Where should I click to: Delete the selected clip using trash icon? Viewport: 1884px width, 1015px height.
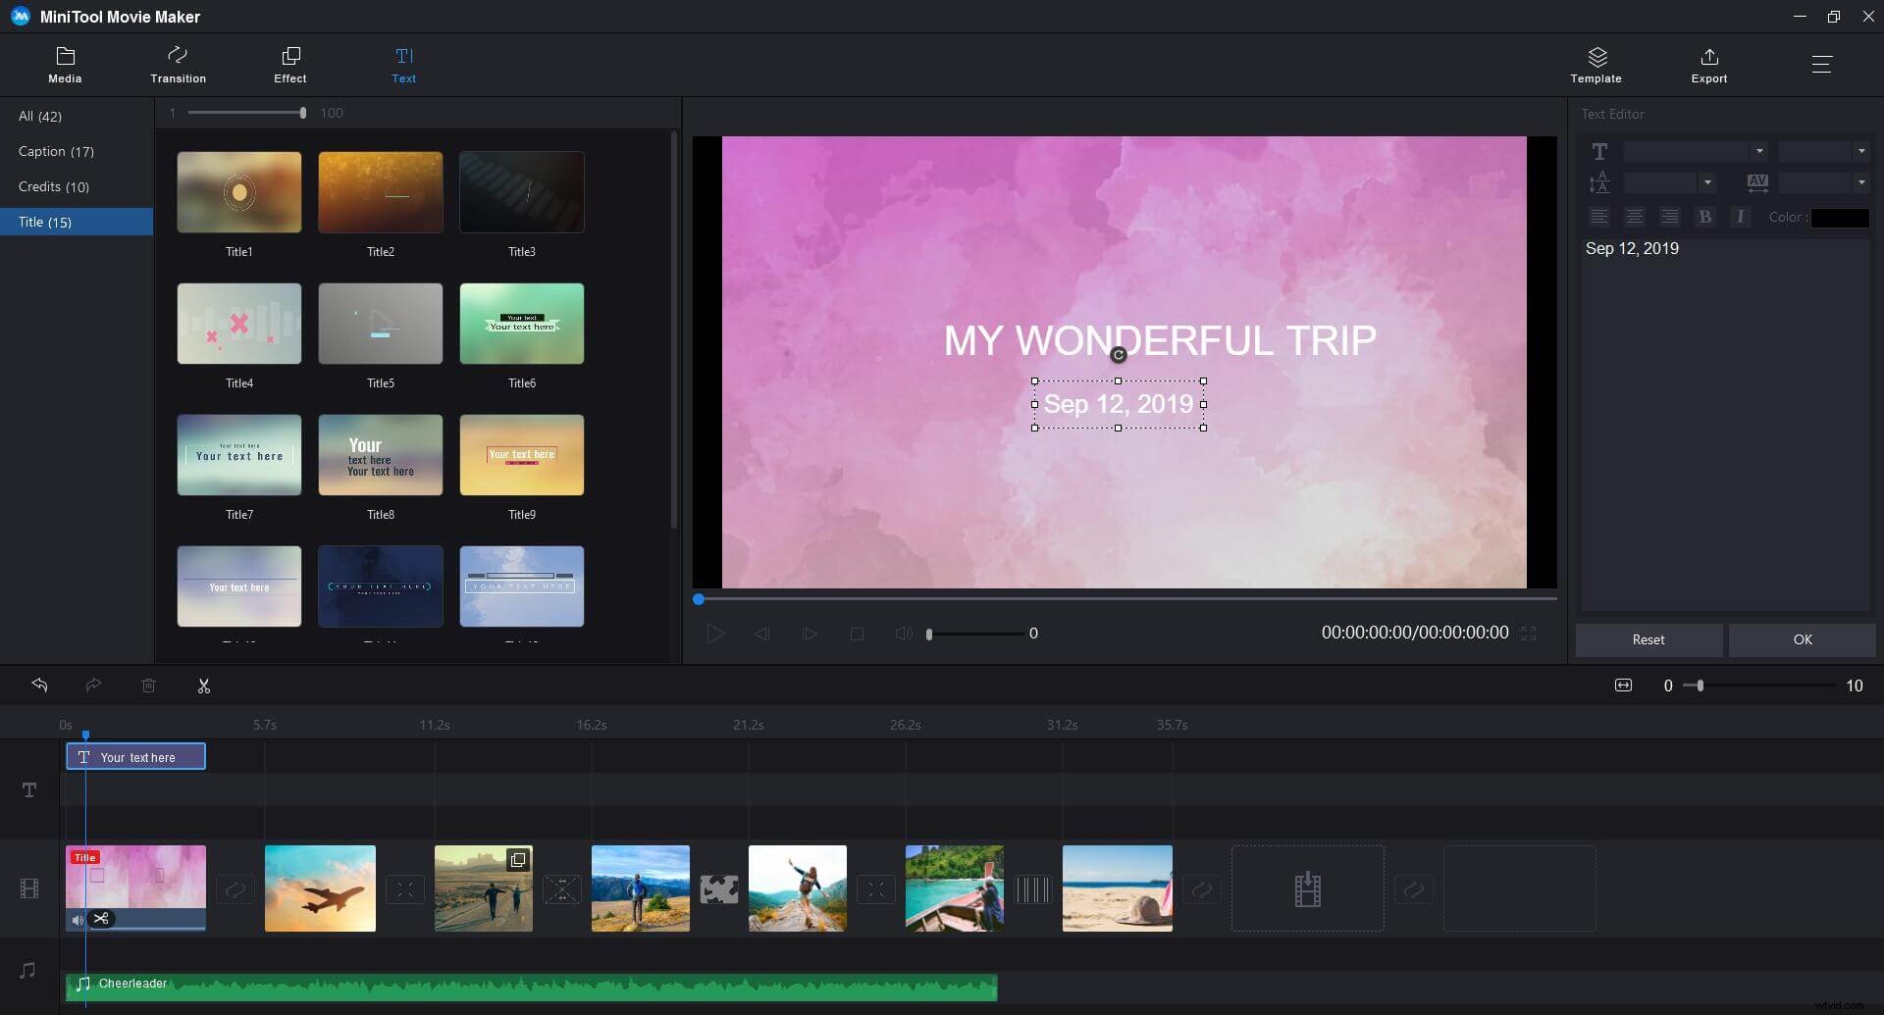click(x=149, y=685)
